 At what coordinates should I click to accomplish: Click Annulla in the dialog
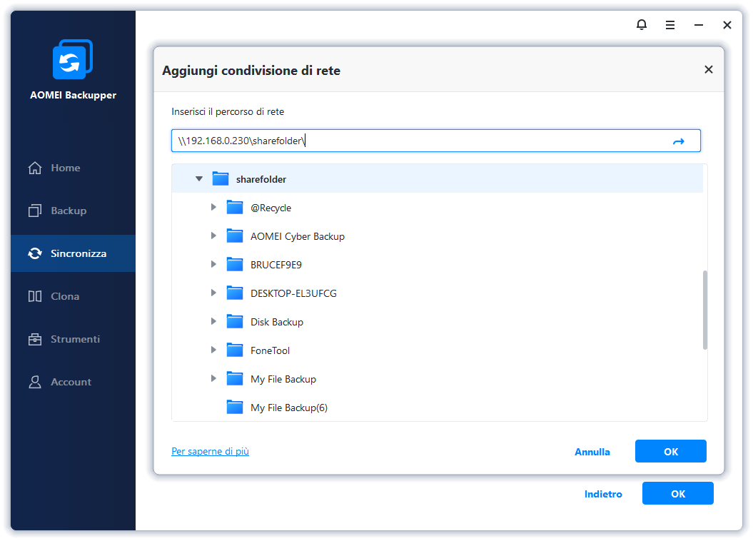(592, 452)
